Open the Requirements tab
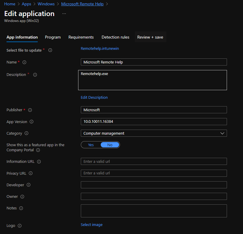This screenshot has width=243, height=234. tap(81, 37)
